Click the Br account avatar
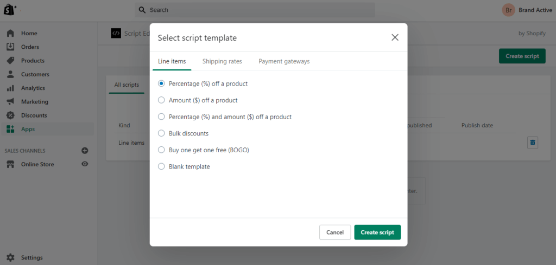 (x=508, y=10)
